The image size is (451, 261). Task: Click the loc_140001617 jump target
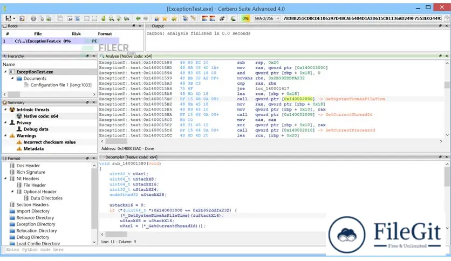(272, 88)
